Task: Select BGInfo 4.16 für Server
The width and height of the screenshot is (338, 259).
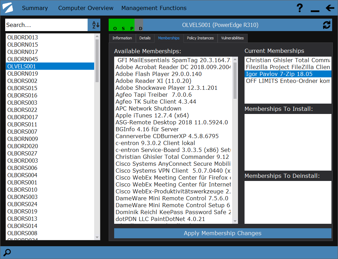Action: [x=173, y=129]
